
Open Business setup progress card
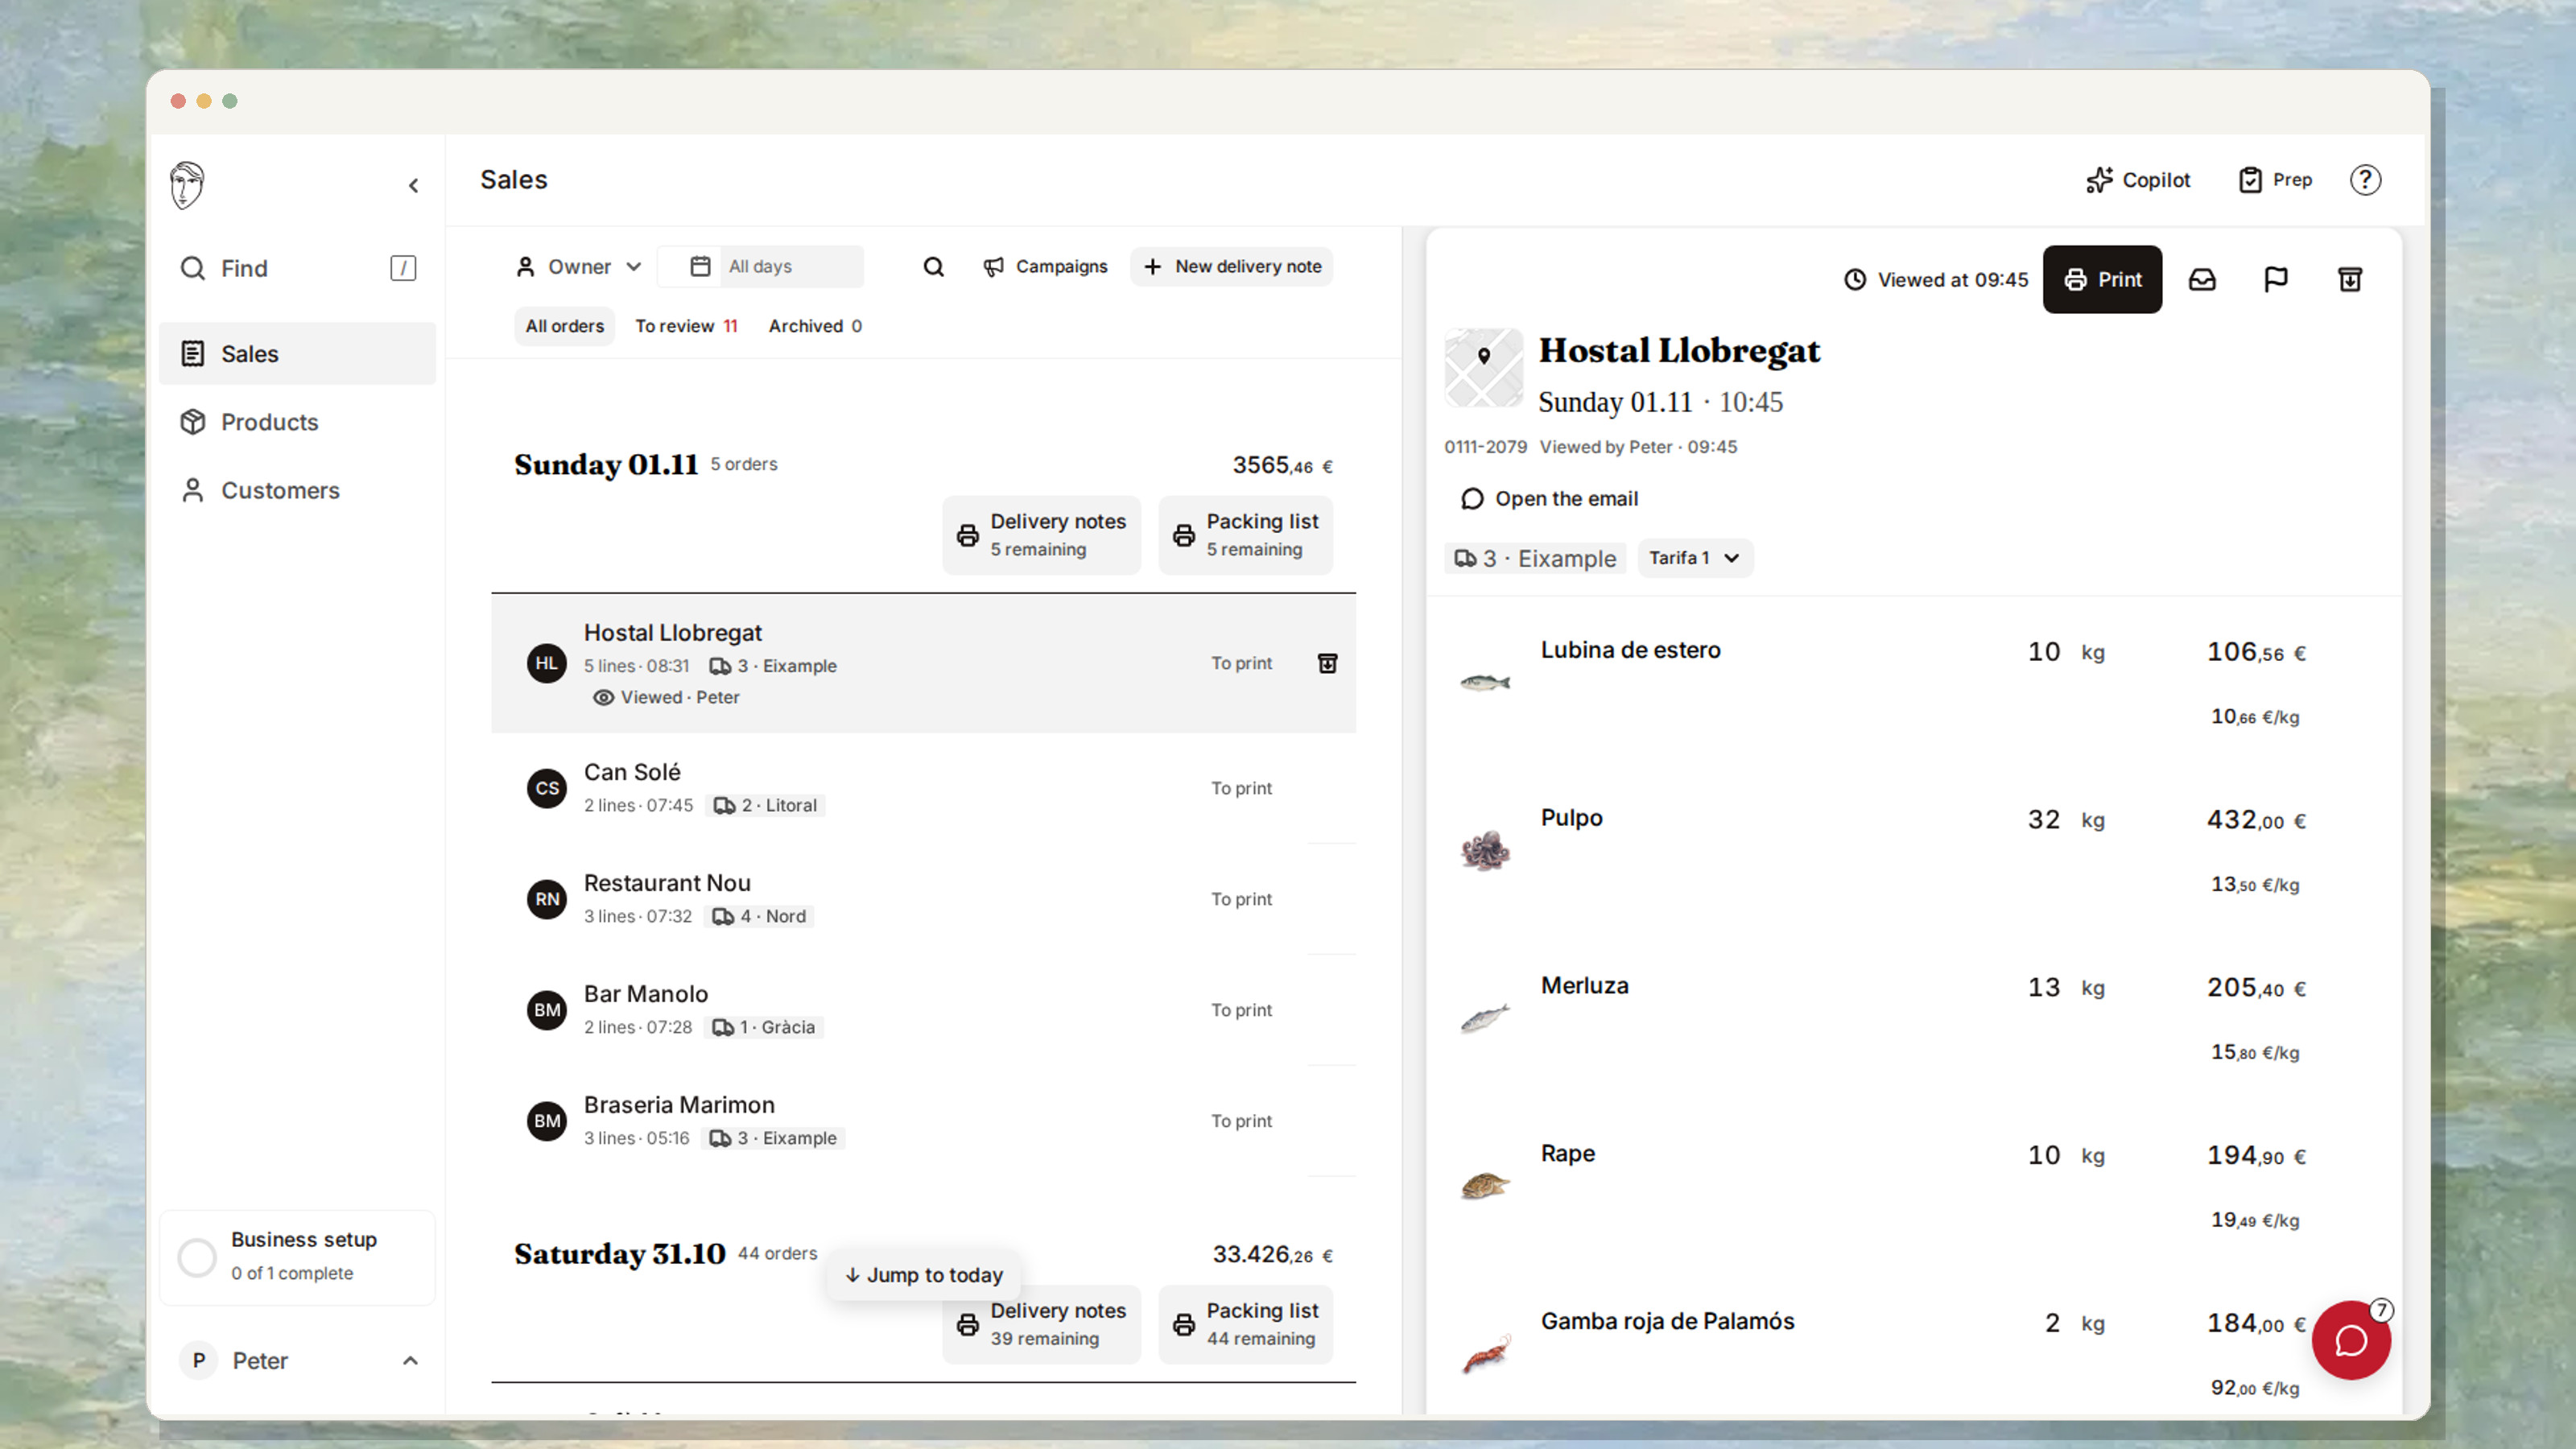pos(298,1257)
